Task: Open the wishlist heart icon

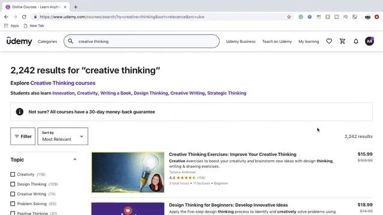Action: tap(329, 41)
